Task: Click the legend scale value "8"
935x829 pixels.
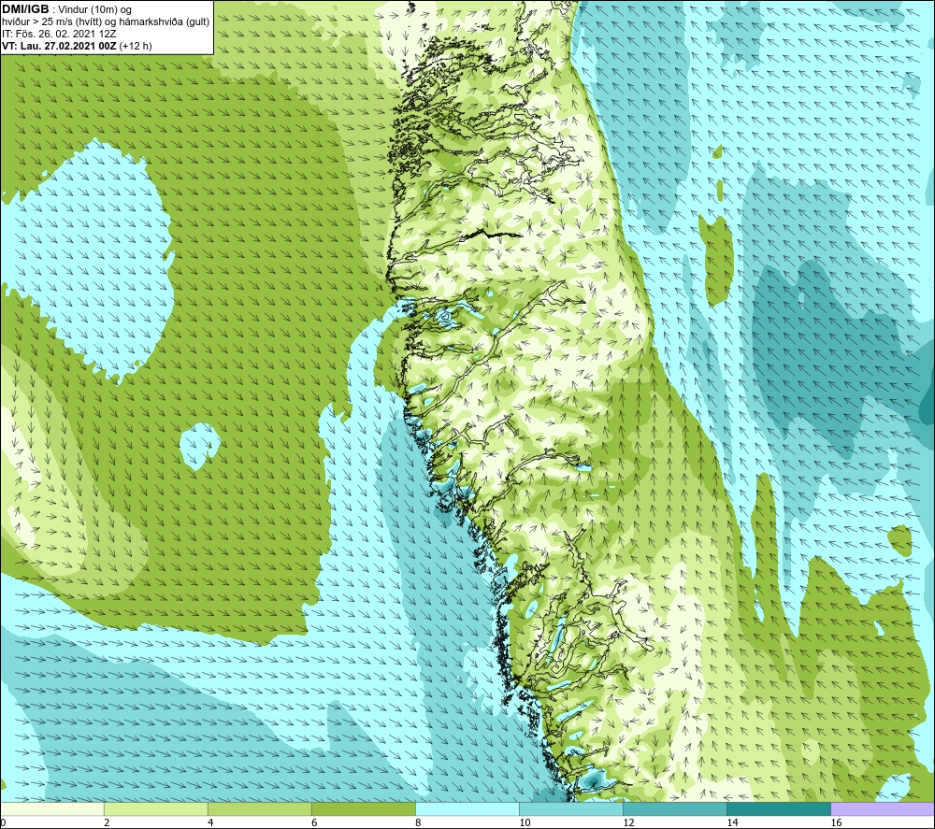Action: 417,822
